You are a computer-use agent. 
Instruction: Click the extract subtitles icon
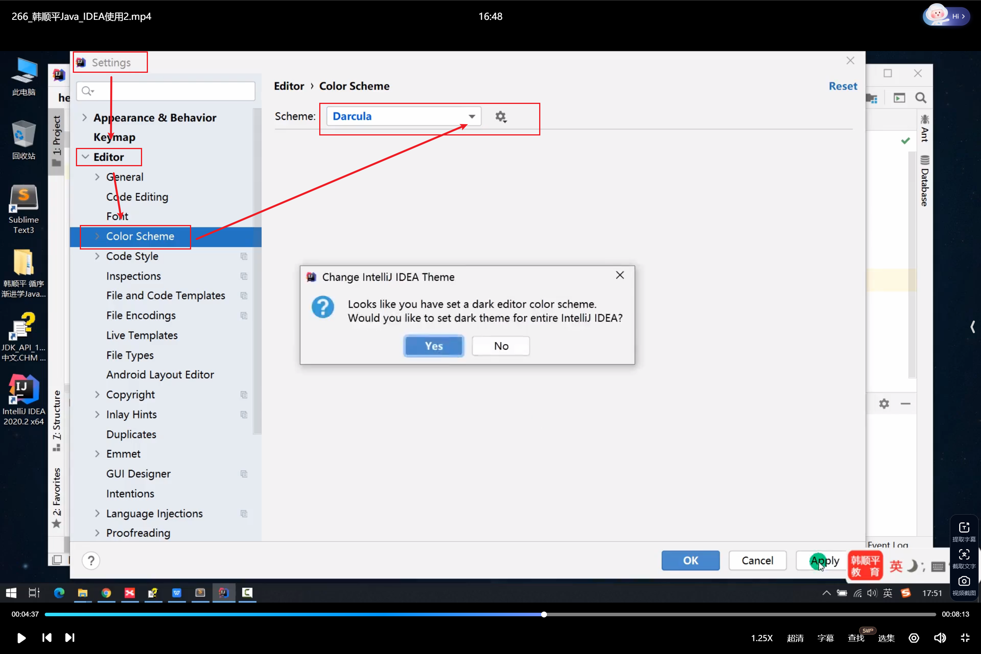[963, 527]
